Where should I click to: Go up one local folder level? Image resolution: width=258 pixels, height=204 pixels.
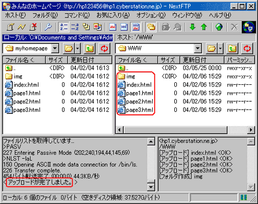coord(90,48)
